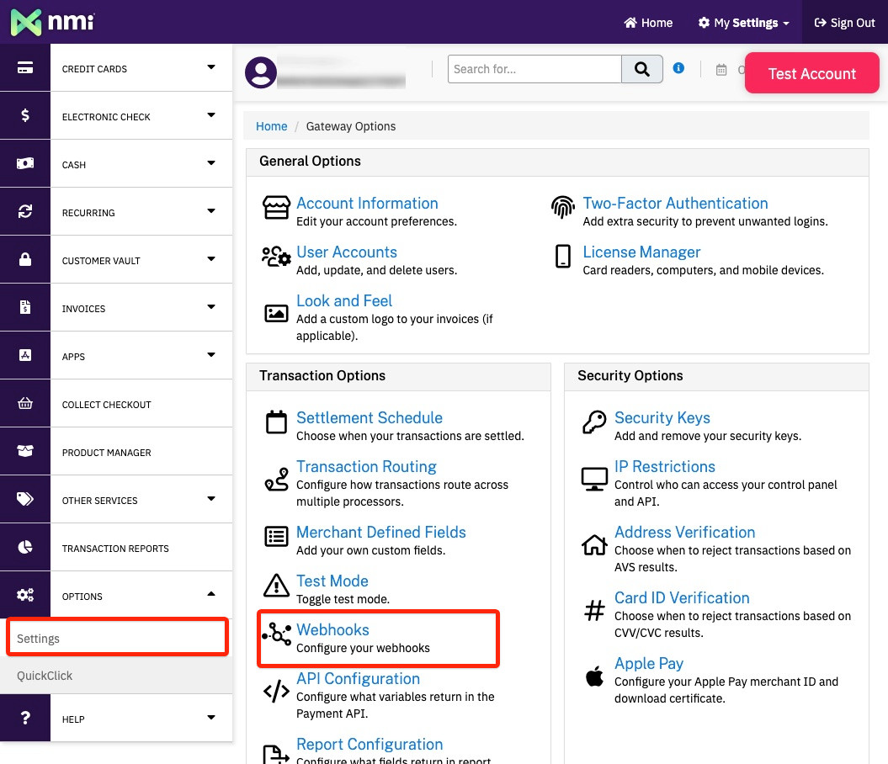The image size is (888, 764).
Task: Click the API Configuration code icon
Action: pos(276,691)
